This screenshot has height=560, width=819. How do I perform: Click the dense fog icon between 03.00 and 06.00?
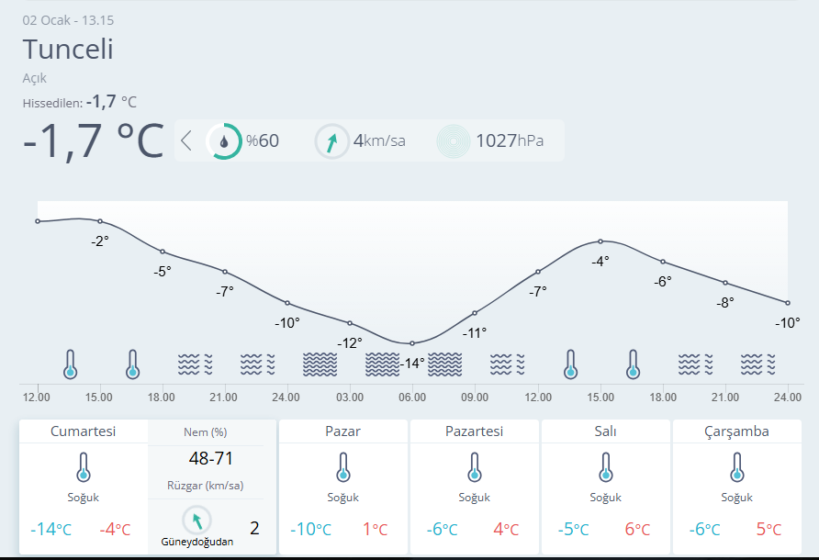point(382,364)
